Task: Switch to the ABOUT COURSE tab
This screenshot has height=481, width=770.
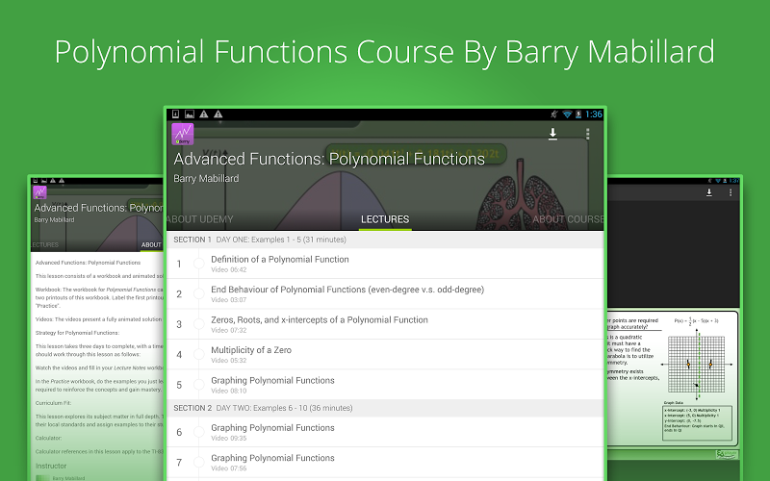Action: (568, 219)
